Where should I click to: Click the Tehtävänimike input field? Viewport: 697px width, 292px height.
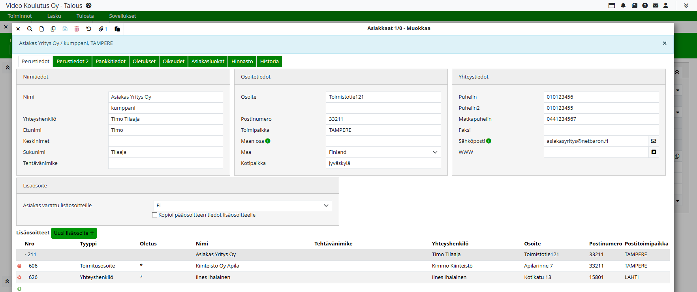pyautogui.click(x=165, y=163)
